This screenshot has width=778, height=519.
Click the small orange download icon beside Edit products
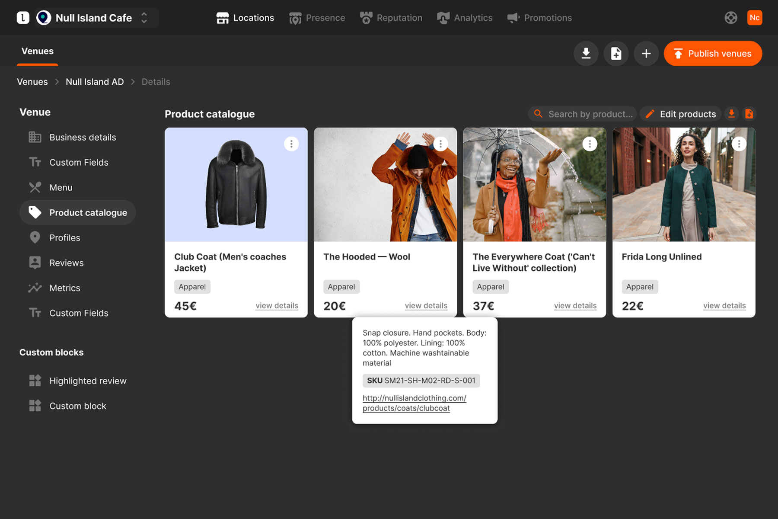coord(731,114)
